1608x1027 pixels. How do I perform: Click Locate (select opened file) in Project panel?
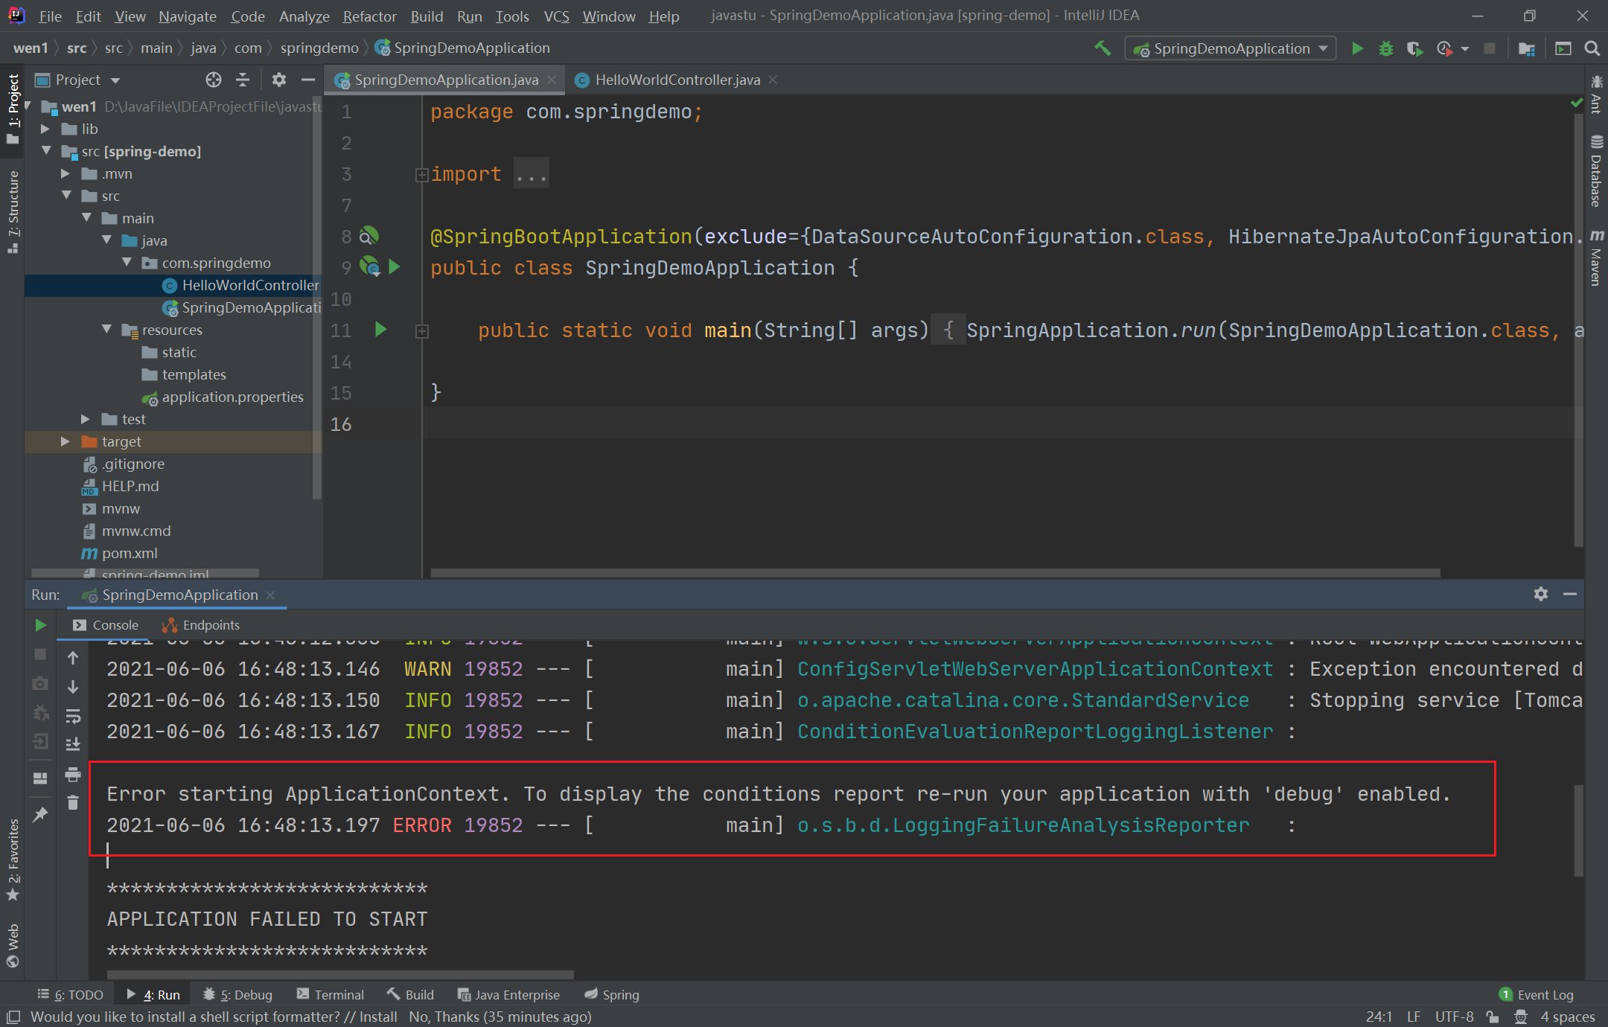point(214,80)
